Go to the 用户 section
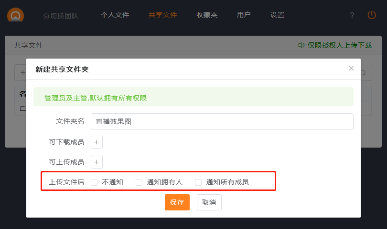This screenshot has width=387, height=229. point(244,15)
